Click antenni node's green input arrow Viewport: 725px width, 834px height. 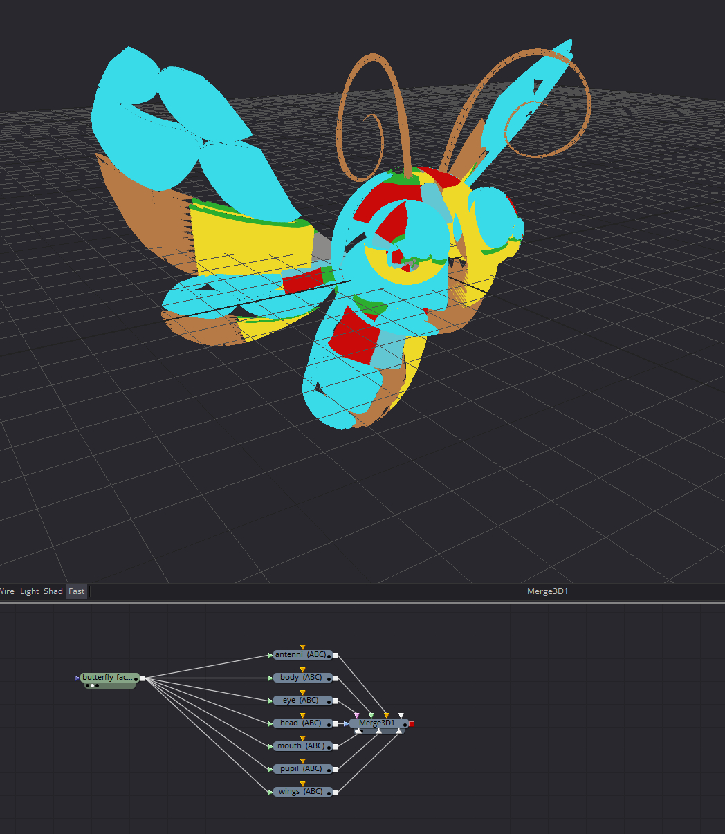point(270,655)
